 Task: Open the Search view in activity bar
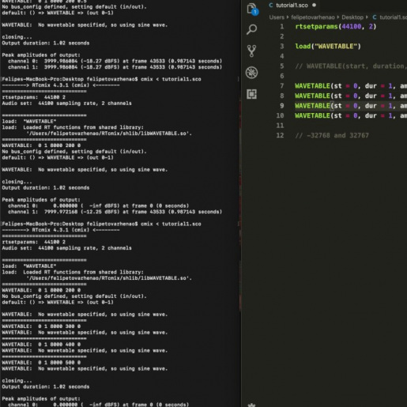tap(251, 29)
